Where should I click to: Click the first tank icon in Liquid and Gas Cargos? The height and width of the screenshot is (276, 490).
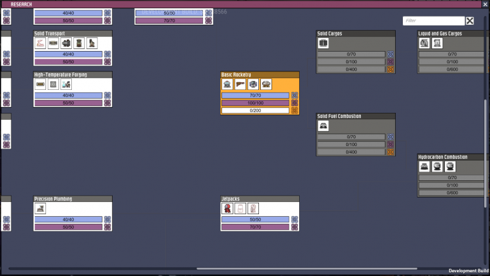point(424,43)
